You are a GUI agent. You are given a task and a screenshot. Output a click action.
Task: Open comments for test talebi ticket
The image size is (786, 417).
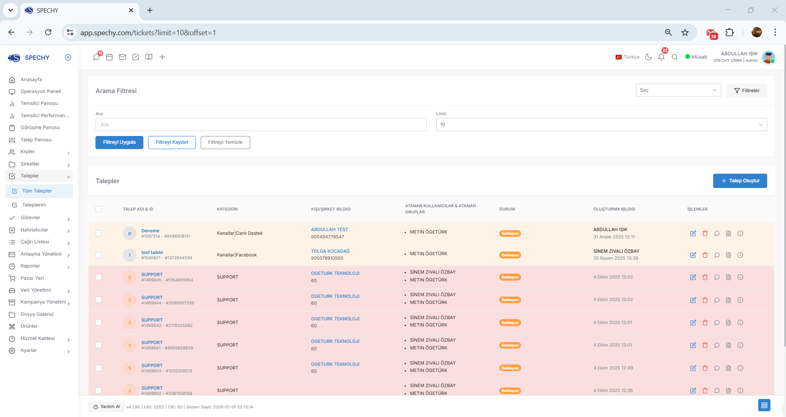click(x=717, y=255)
